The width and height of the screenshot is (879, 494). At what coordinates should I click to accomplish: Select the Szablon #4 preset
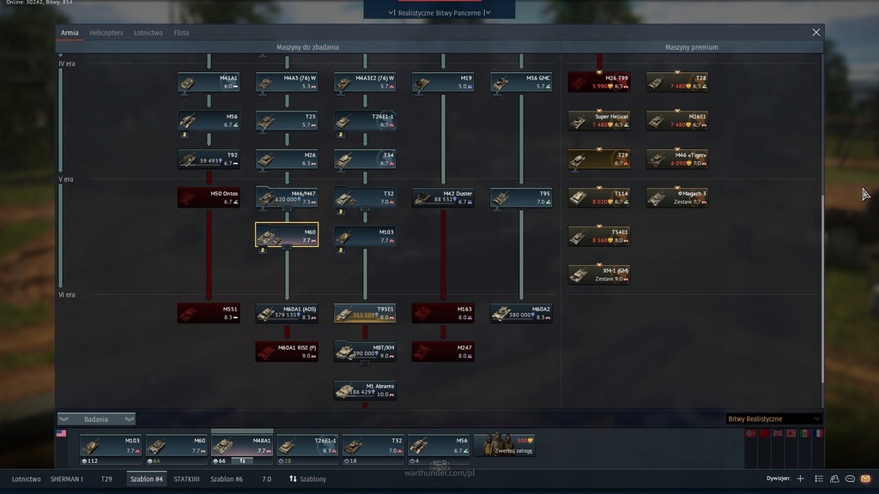point(146,479)
